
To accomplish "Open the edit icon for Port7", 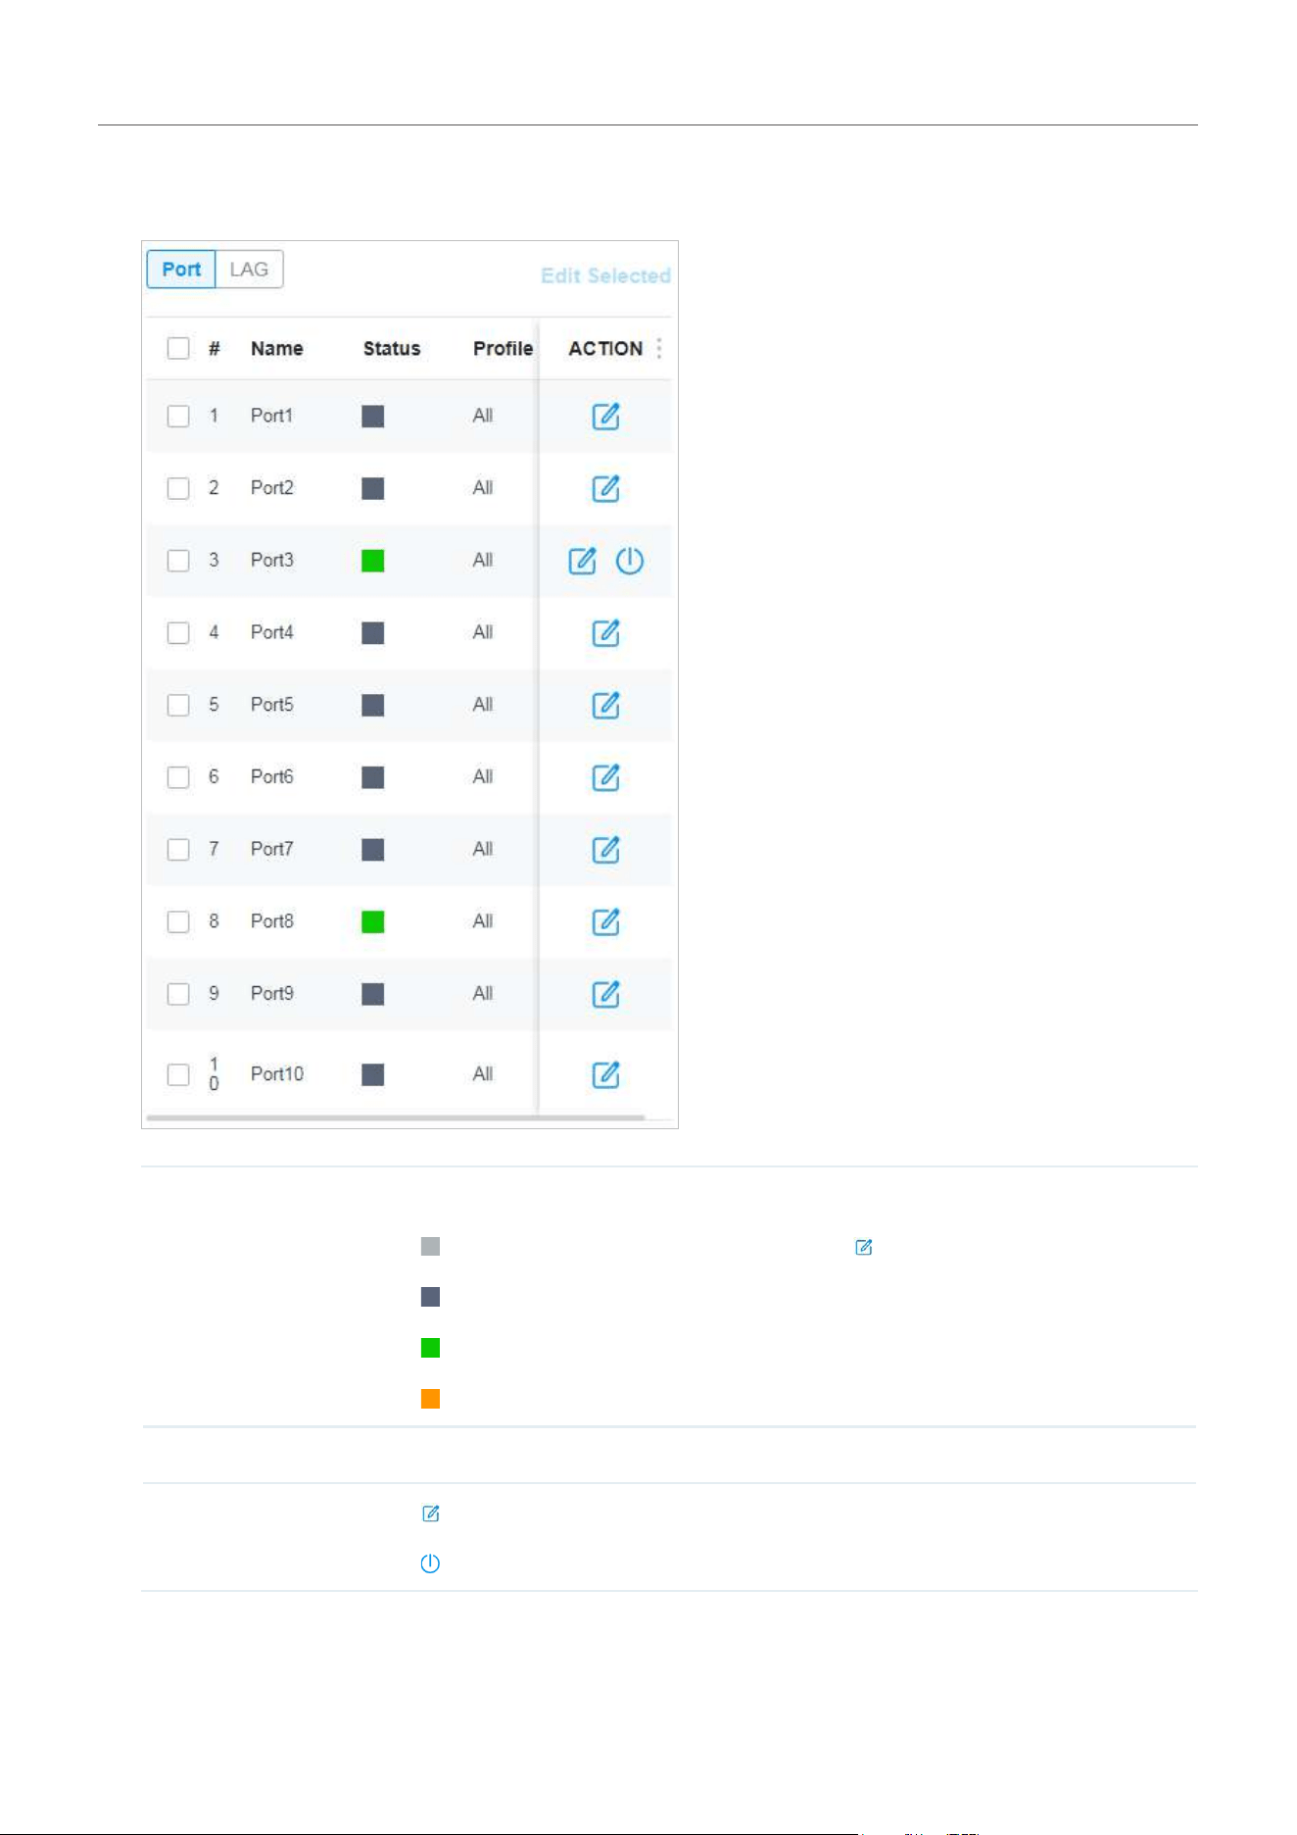I will [x=605, y=849].
